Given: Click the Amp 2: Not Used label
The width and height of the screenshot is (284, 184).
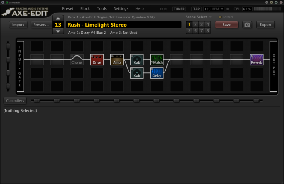Looking at the screenshot, I should tap(124, 33).
